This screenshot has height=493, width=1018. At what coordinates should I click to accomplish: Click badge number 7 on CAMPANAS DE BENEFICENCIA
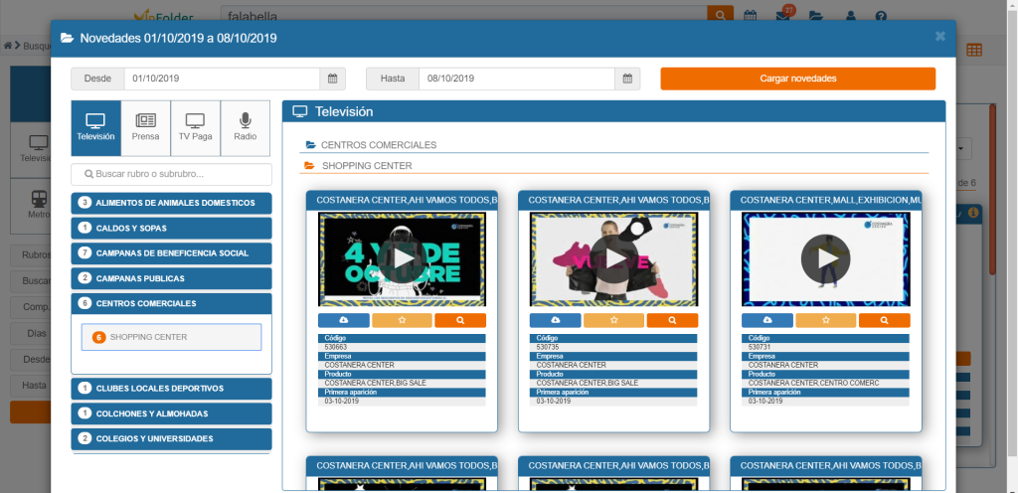85,253
